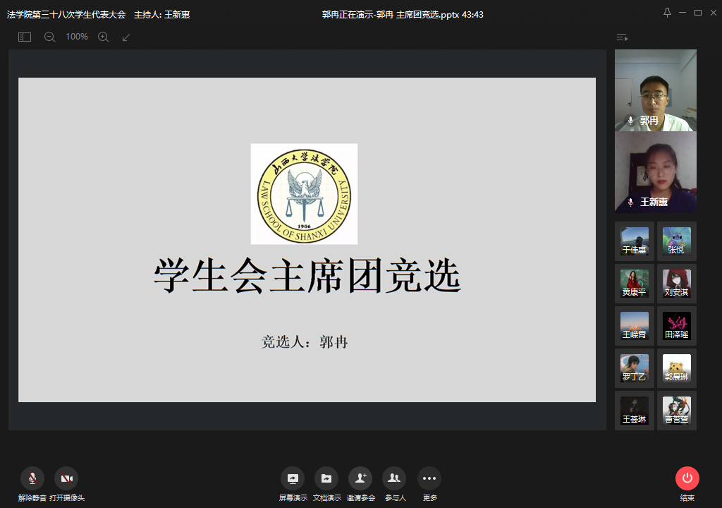Pin the meeting window on top

coord(667,13)
